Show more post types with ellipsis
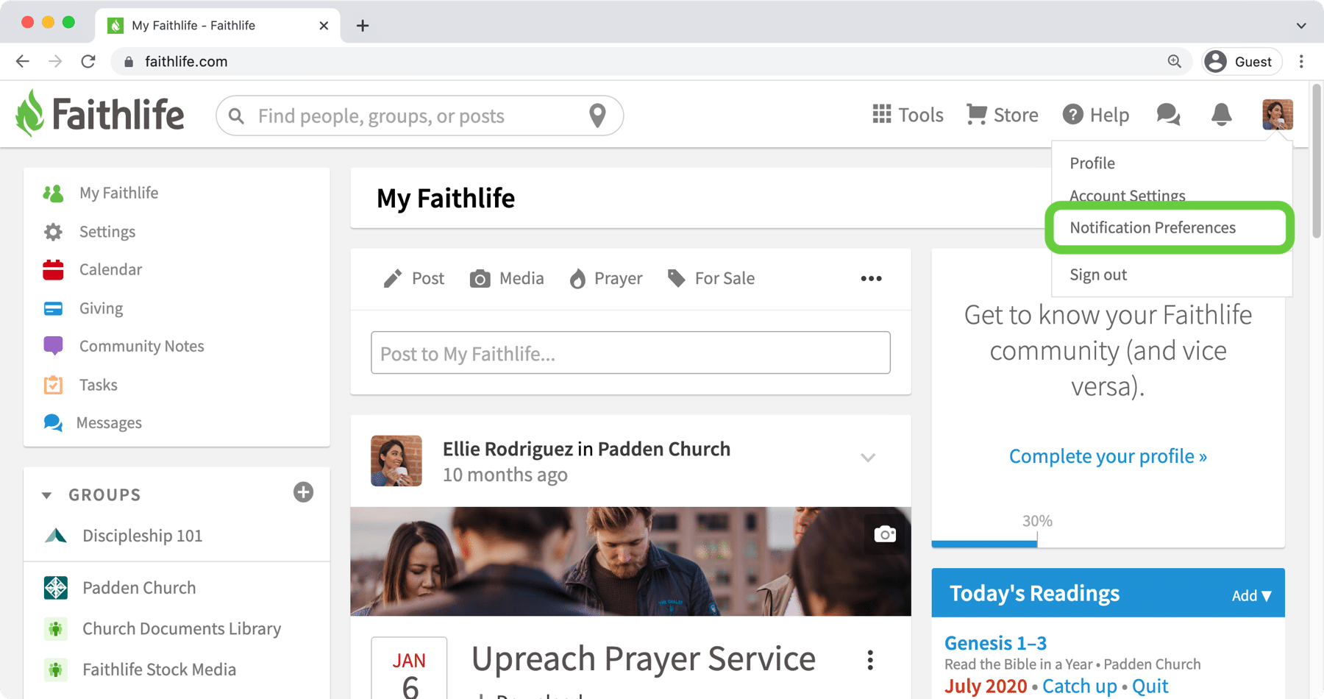 (x=871, y=278)
